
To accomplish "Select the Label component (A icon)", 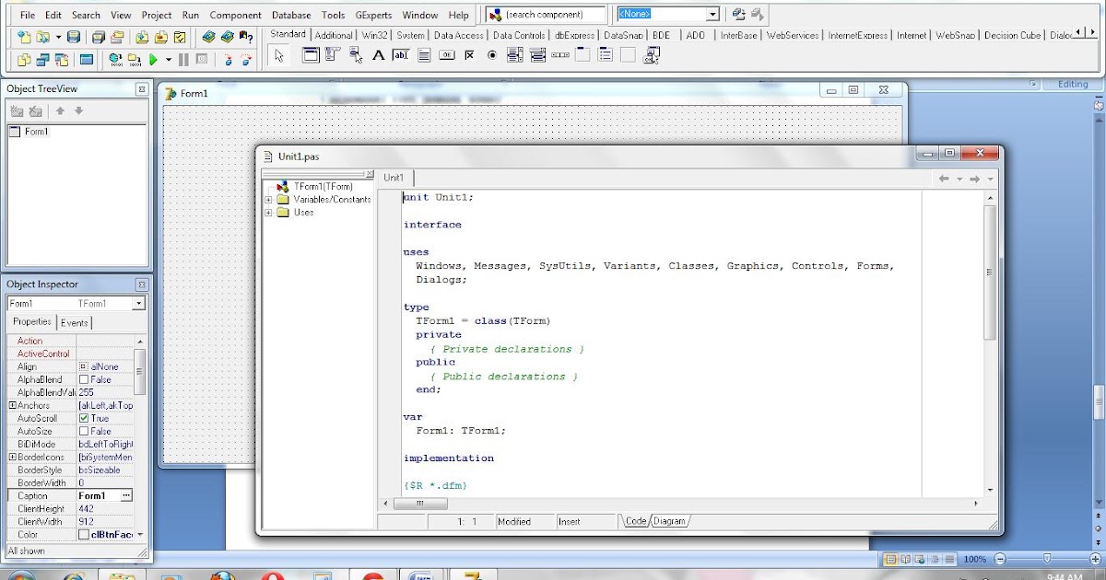I will click(x=378, y=55).
